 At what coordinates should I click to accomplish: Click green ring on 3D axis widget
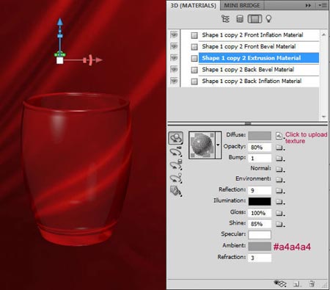click(x=60, y=54)
